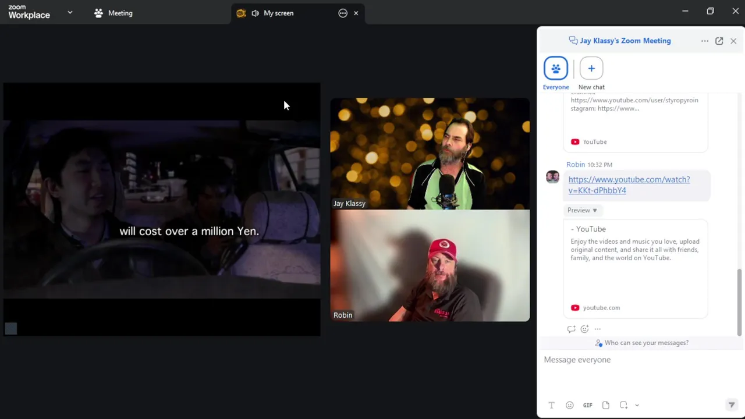The height and width of the screenshot is (419, 745).
Task: Click the youtube.com preview footer
Action: [595, 308]
